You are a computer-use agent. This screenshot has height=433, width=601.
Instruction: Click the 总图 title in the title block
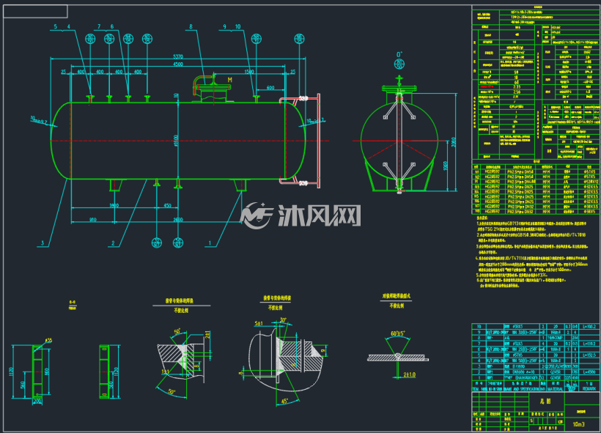pyautogui.click(x=545, y=401)
